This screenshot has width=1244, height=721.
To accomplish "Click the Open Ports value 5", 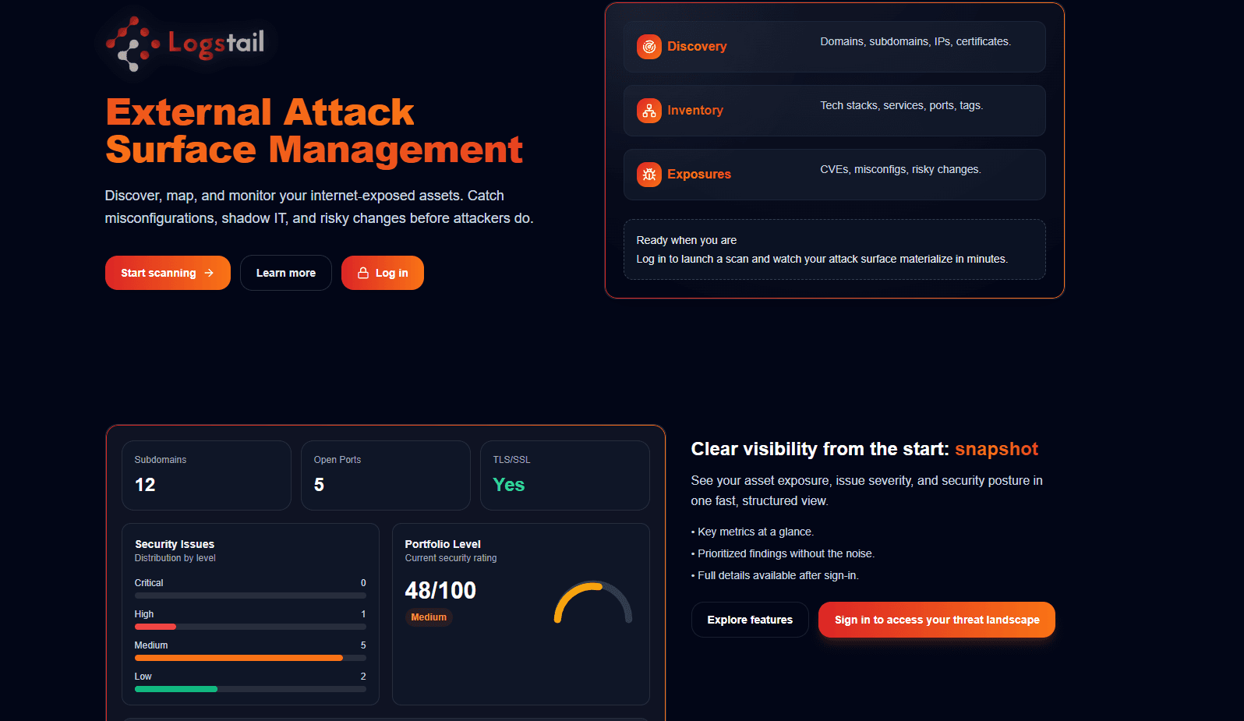I will (319, 485).
